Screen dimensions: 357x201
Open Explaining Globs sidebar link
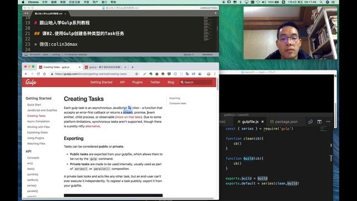click(37, 132)
